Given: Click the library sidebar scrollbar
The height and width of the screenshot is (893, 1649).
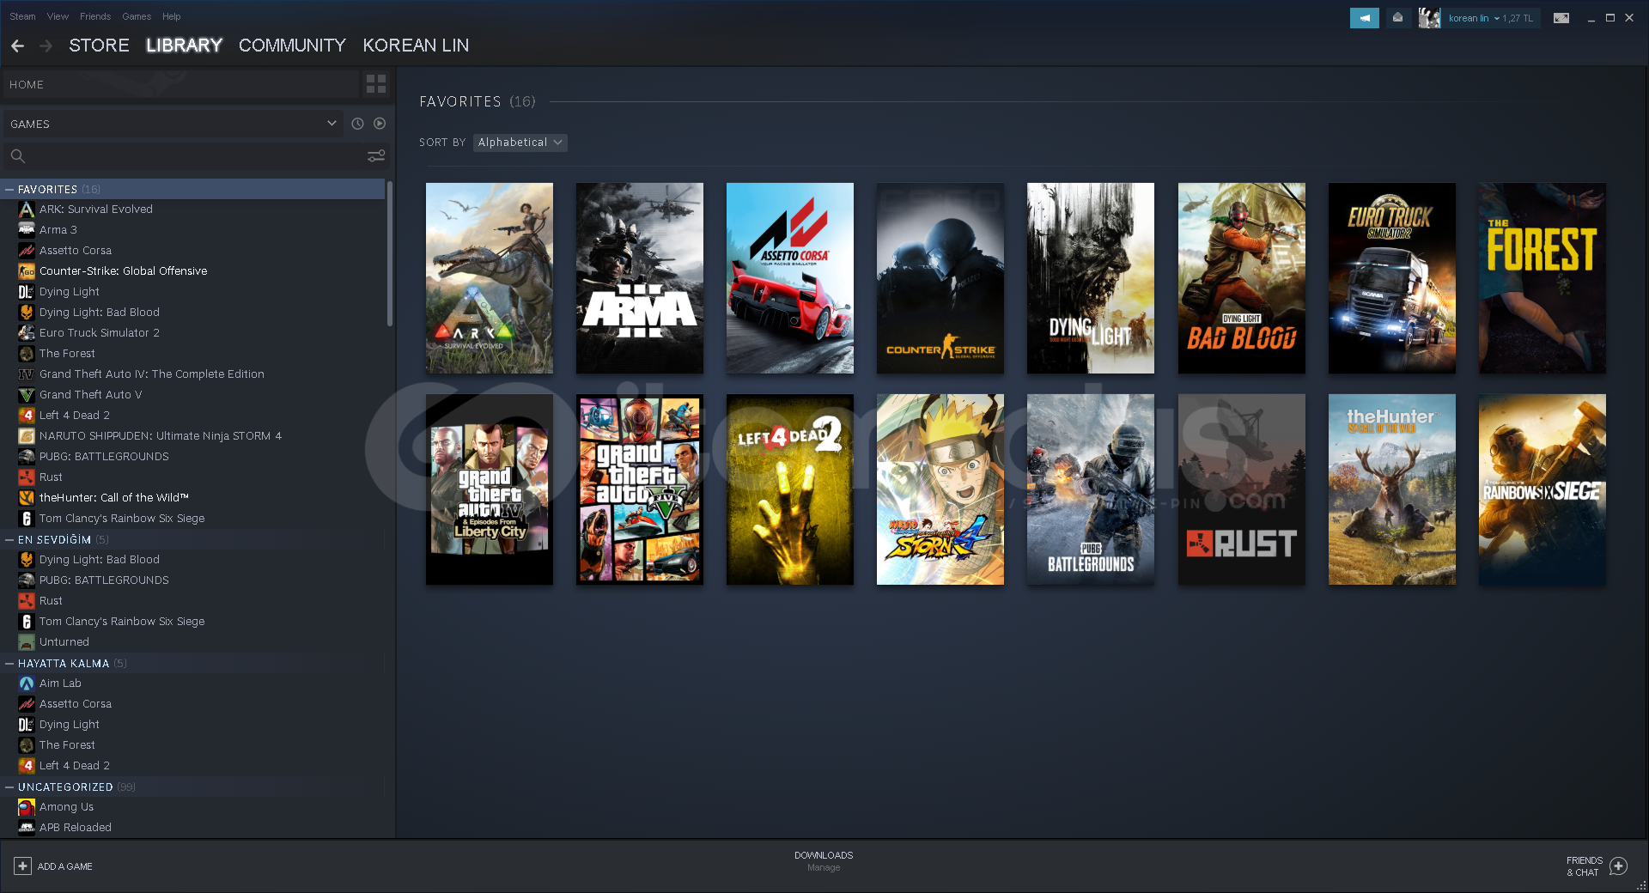Looking at the screenshot, I should pyautogui.click(x=389, y=253).
